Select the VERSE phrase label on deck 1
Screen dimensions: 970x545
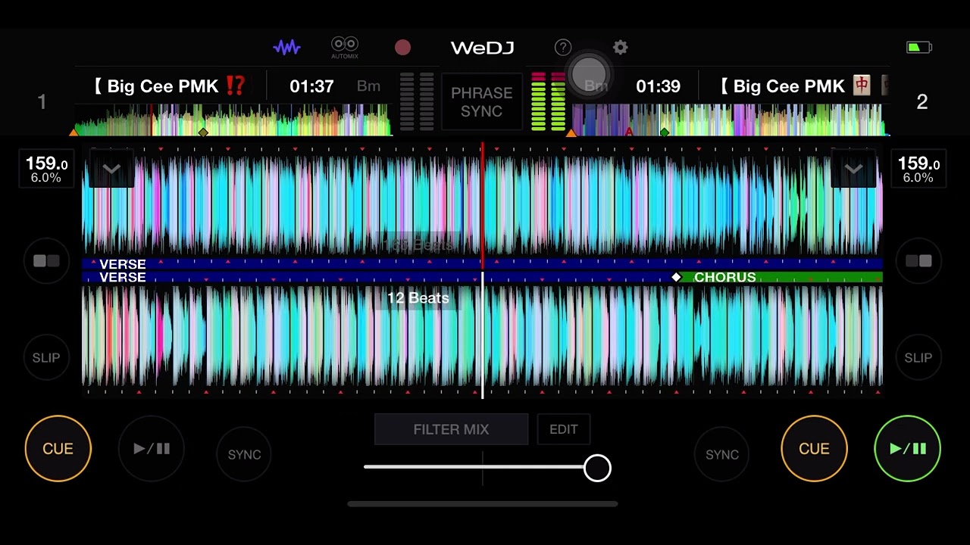pyautogui.click(x=123, y=264)
